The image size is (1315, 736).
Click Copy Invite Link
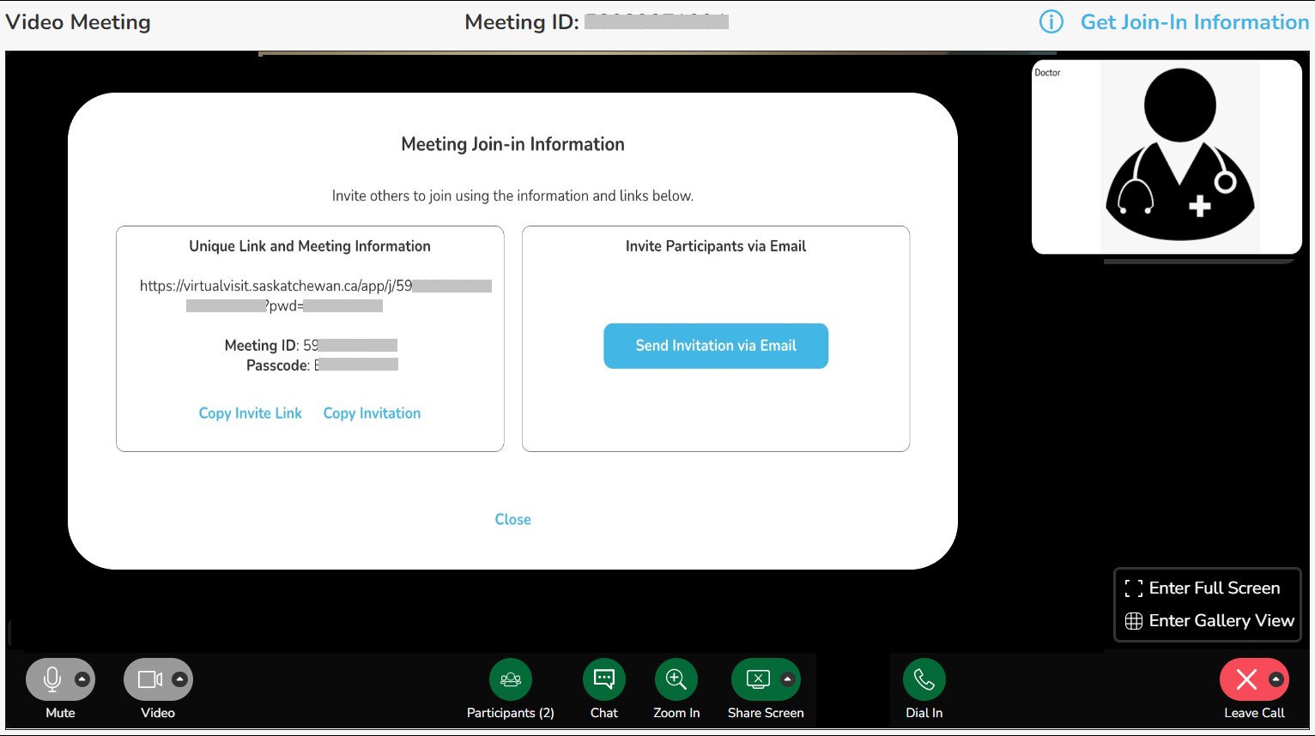coord(251,413)
